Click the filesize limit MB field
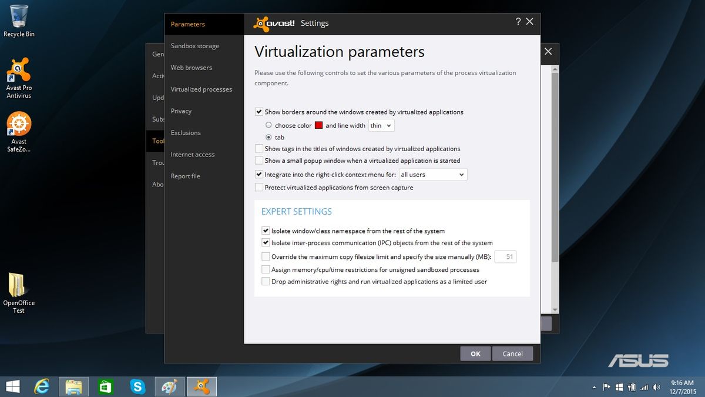Image resolution: width=705 pixels, height=397 pixels. (x=505, y=257)
